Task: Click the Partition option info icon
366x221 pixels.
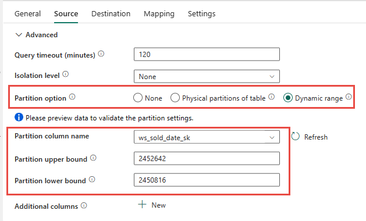Action: 72,97
